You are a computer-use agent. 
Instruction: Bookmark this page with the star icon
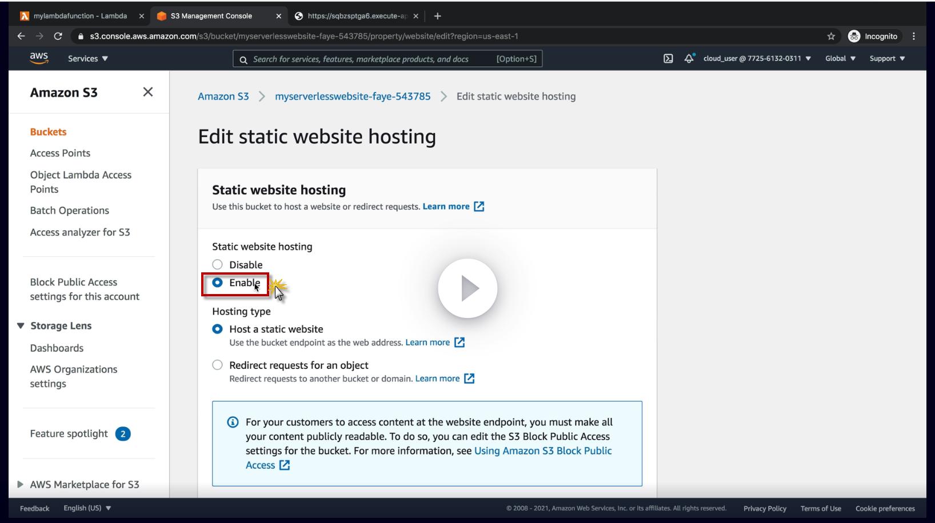click(x=831, y=36)
